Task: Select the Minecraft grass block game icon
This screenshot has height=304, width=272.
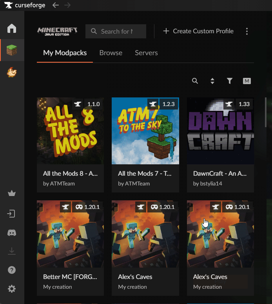Action: tap(12, 50)
